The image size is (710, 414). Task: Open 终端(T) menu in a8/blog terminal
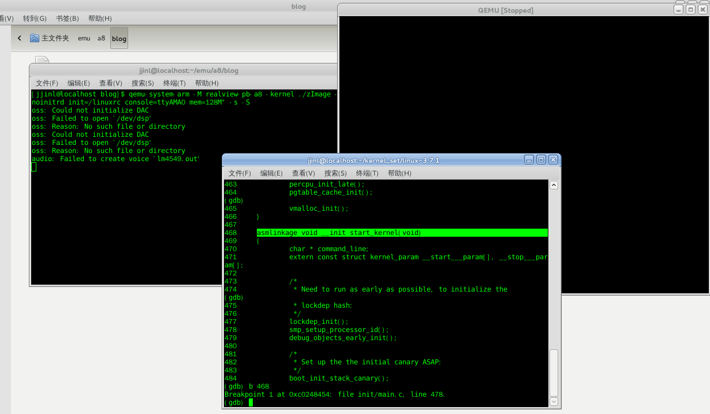point(174,83)
